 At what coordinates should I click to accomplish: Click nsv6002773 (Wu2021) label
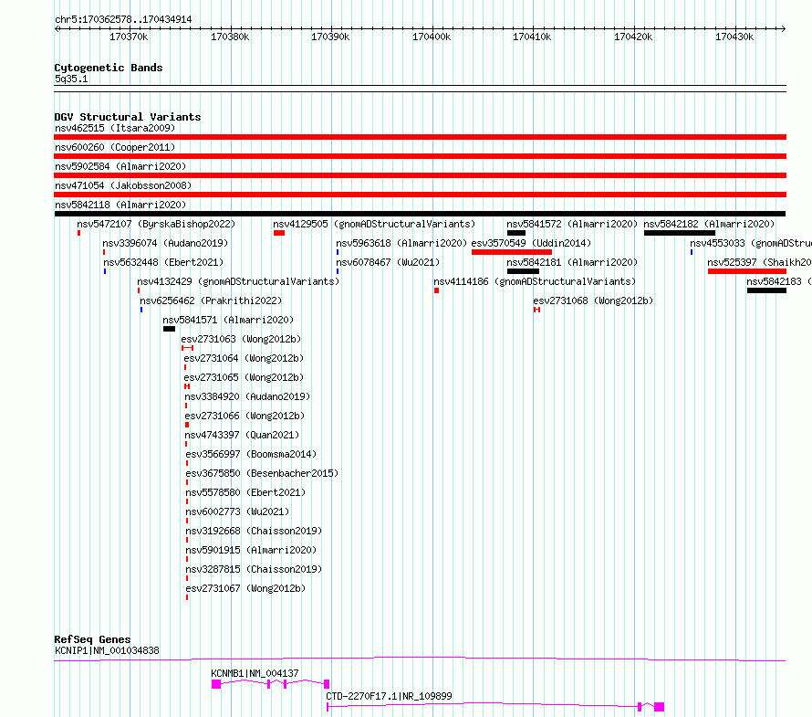click(237, 511)
